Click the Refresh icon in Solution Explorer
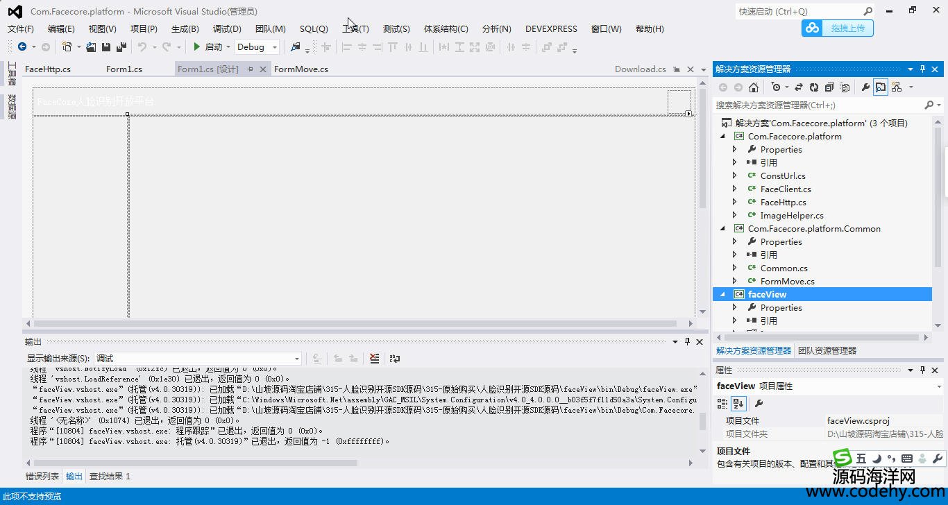This screenshot has height=505, width=948. [x=814, y=87]
